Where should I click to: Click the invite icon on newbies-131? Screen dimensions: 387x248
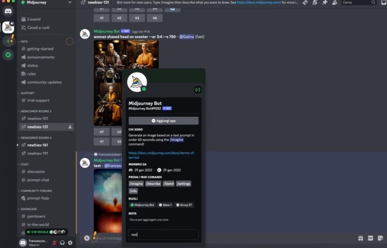click(70, 127)
